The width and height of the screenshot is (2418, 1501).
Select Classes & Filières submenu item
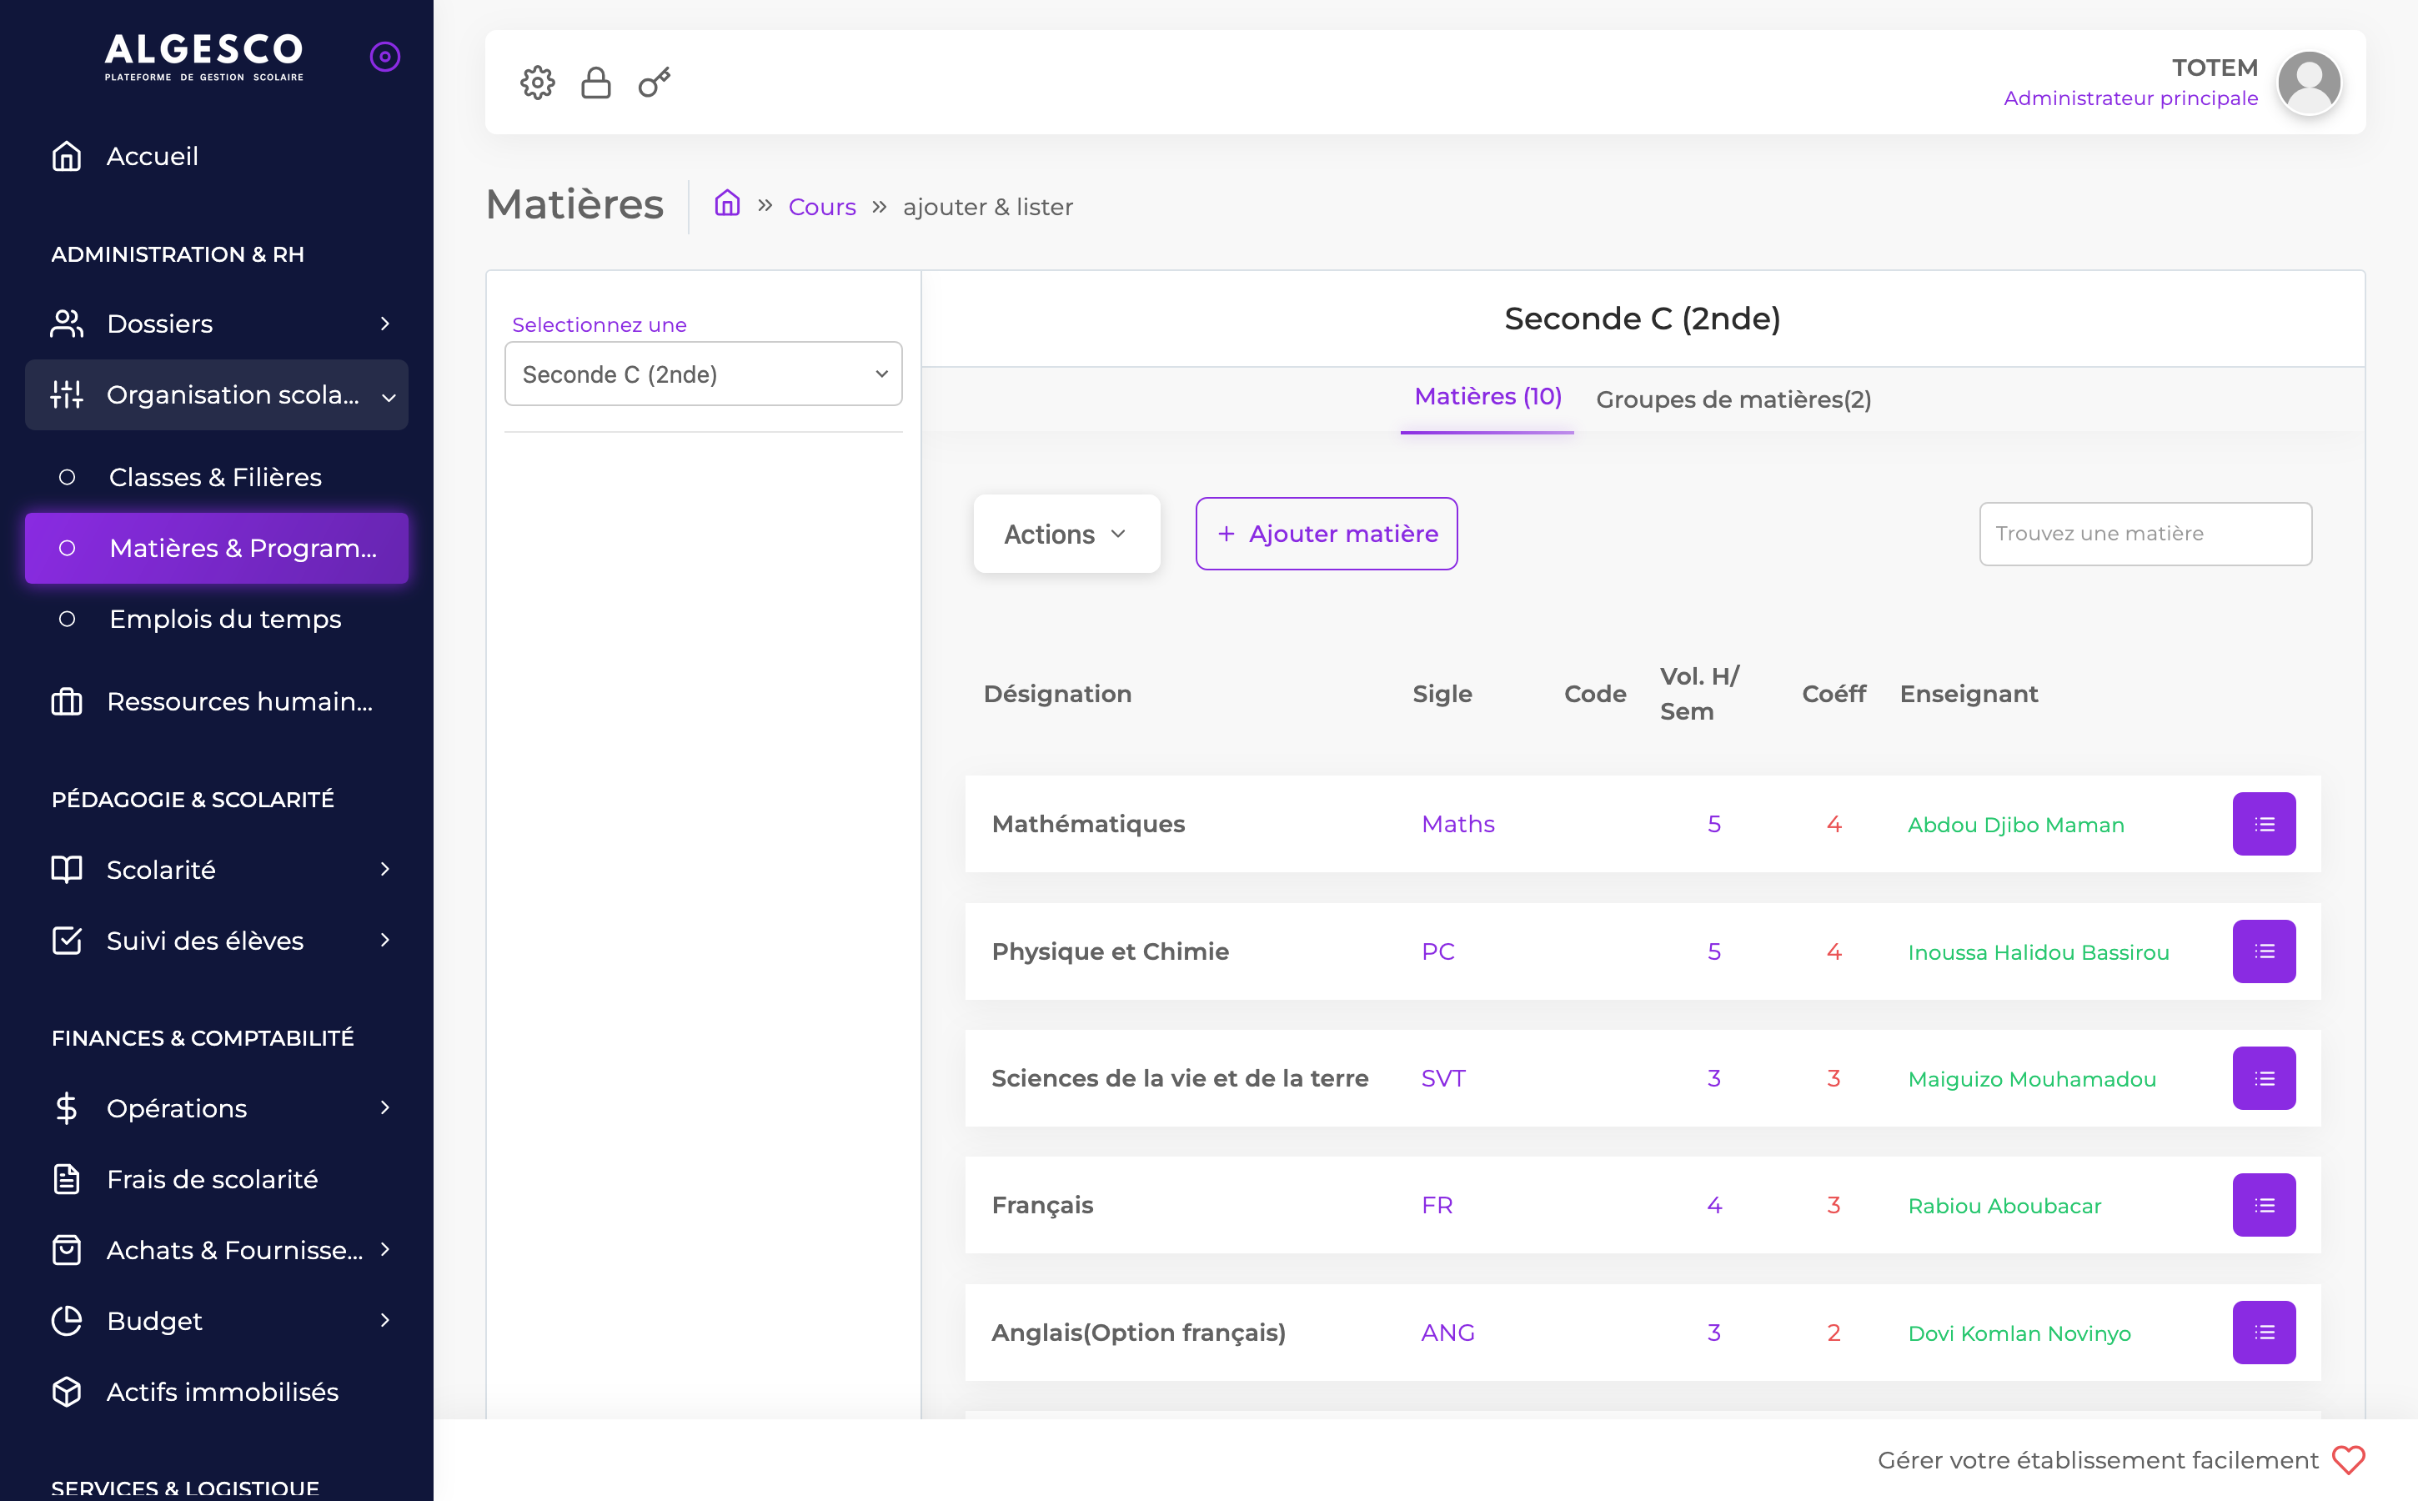click(215, 478)
